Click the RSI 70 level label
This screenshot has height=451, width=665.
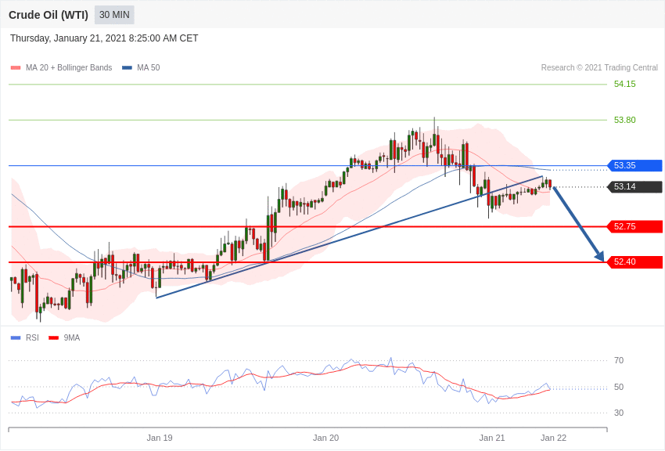619,361
